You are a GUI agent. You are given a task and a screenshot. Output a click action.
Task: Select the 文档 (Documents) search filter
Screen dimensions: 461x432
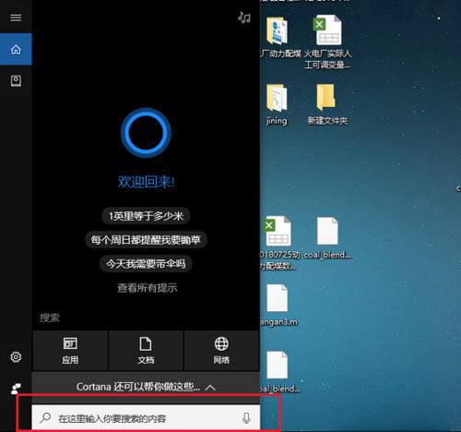(146, 351)
